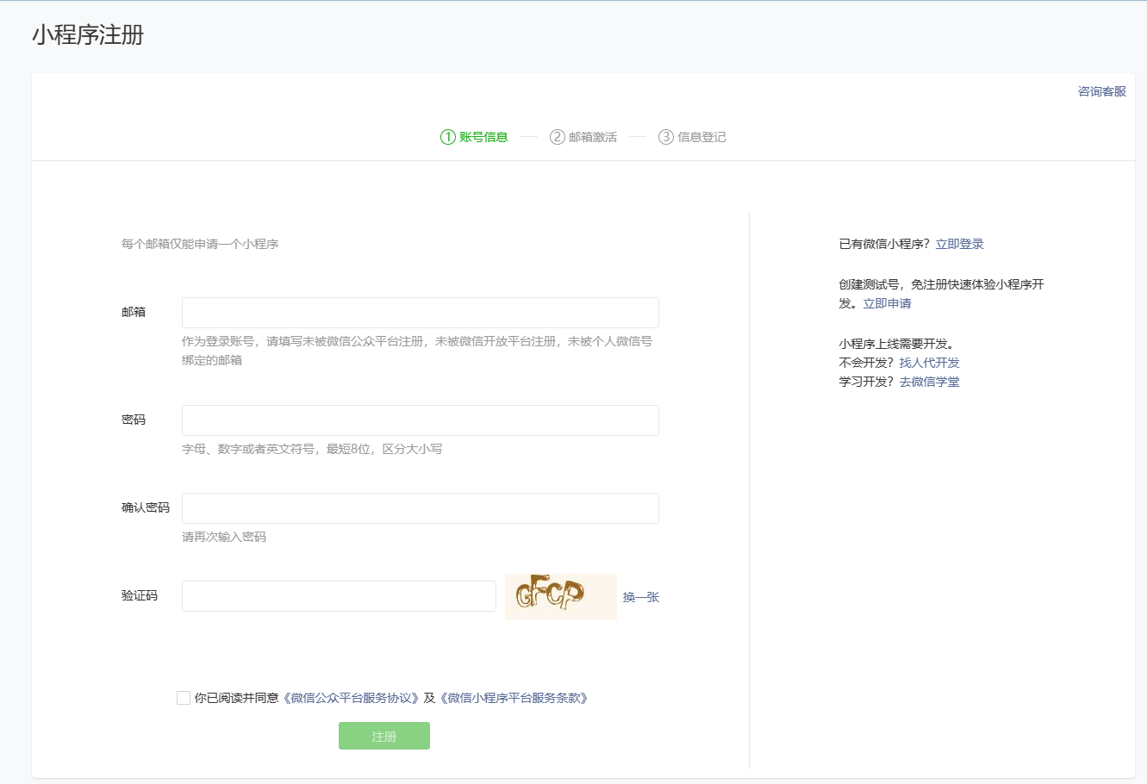1147x784 pixels.
Task: Click the green 注册 button
Action: [384, 736]
